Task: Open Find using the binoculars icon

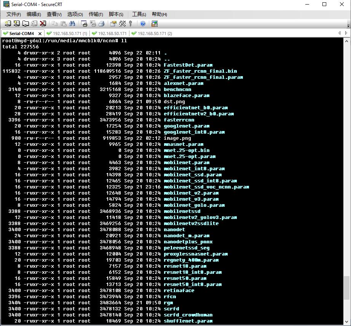Action: (x=73, y=24)
